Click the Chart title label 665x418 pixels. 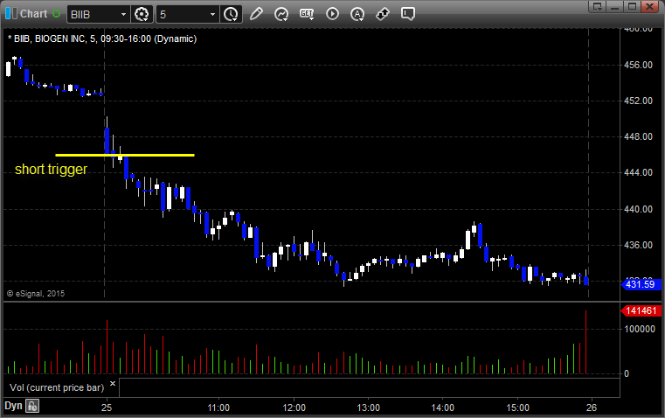(33, 14)
